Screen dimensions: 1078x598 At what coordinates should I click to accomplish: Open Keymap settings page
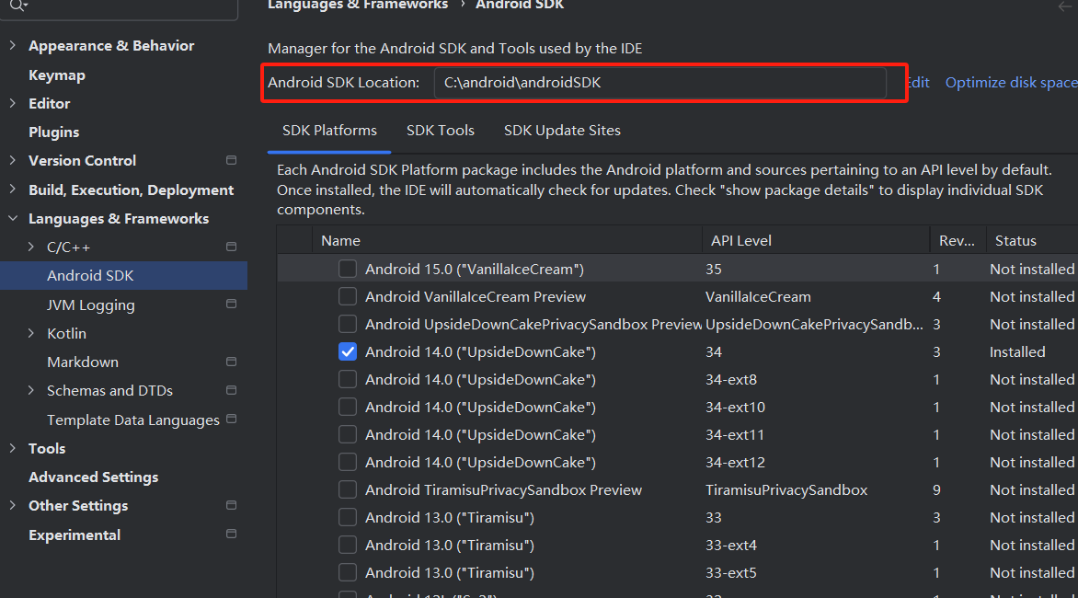tap(57, 75)
